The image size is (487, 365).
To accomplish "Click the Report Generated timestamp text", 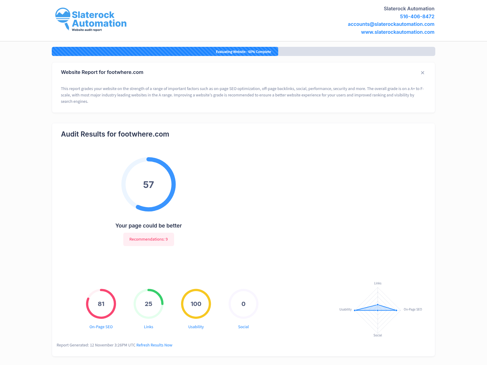I will pos(96,345).
